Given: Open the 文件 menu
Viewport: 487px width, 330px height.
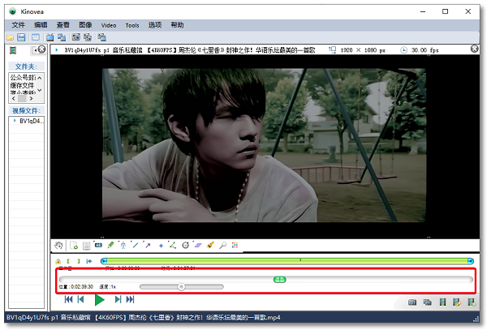Looking at the screenshot, I should [x=19, y=25].
